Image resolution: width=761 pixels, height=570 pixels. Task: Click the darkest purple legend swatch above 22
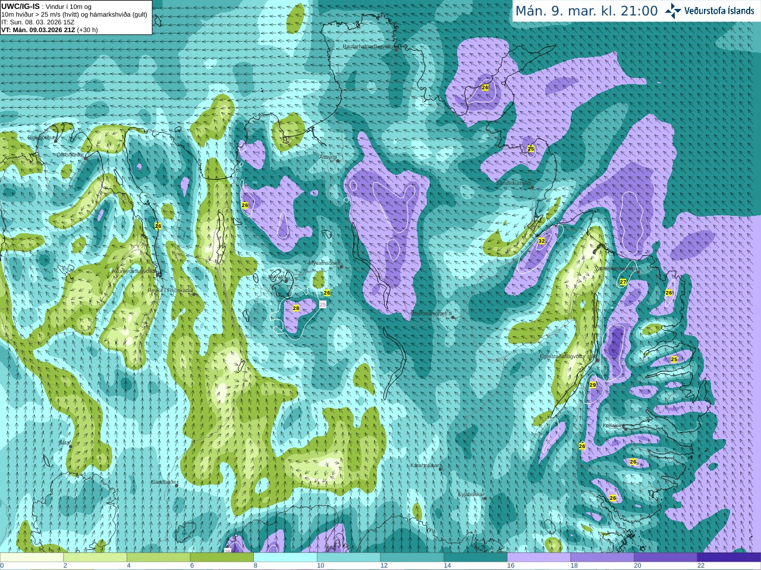point(729,558)
